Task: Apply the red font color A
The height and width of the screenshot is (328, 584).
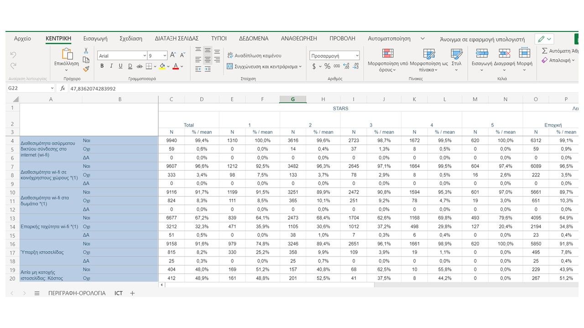Action: coord(176,66)
